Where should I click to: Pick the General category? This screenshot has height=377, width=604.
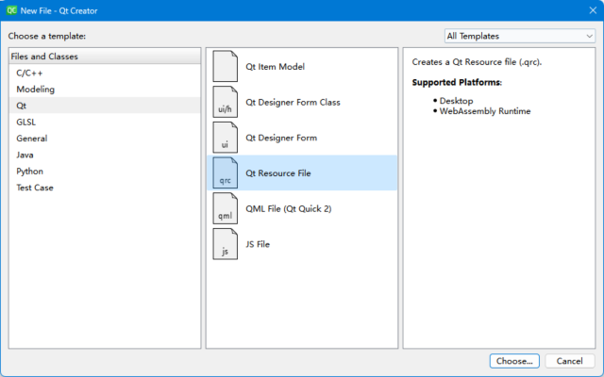(31, 139)
